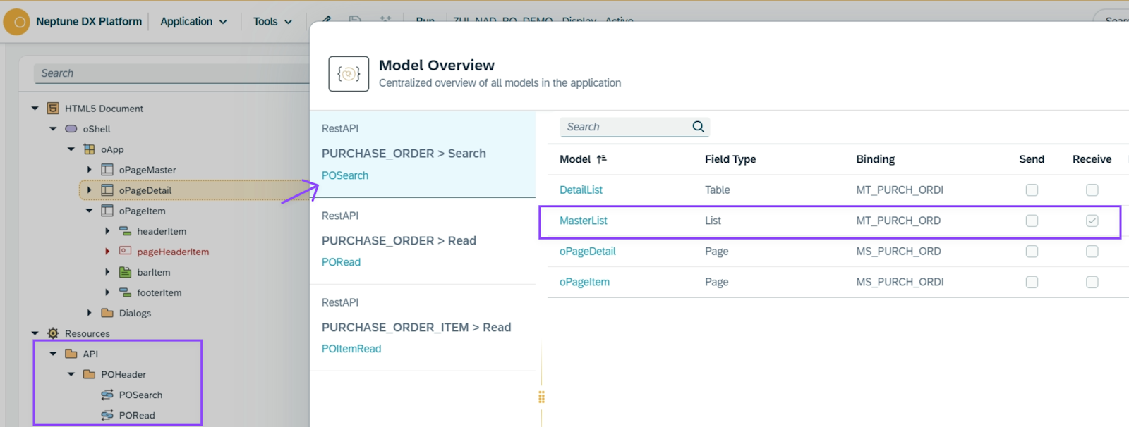This screenshot has width=1129, height=427.
Task: Click the green barItem icon
Action: (x=126, y=272)
